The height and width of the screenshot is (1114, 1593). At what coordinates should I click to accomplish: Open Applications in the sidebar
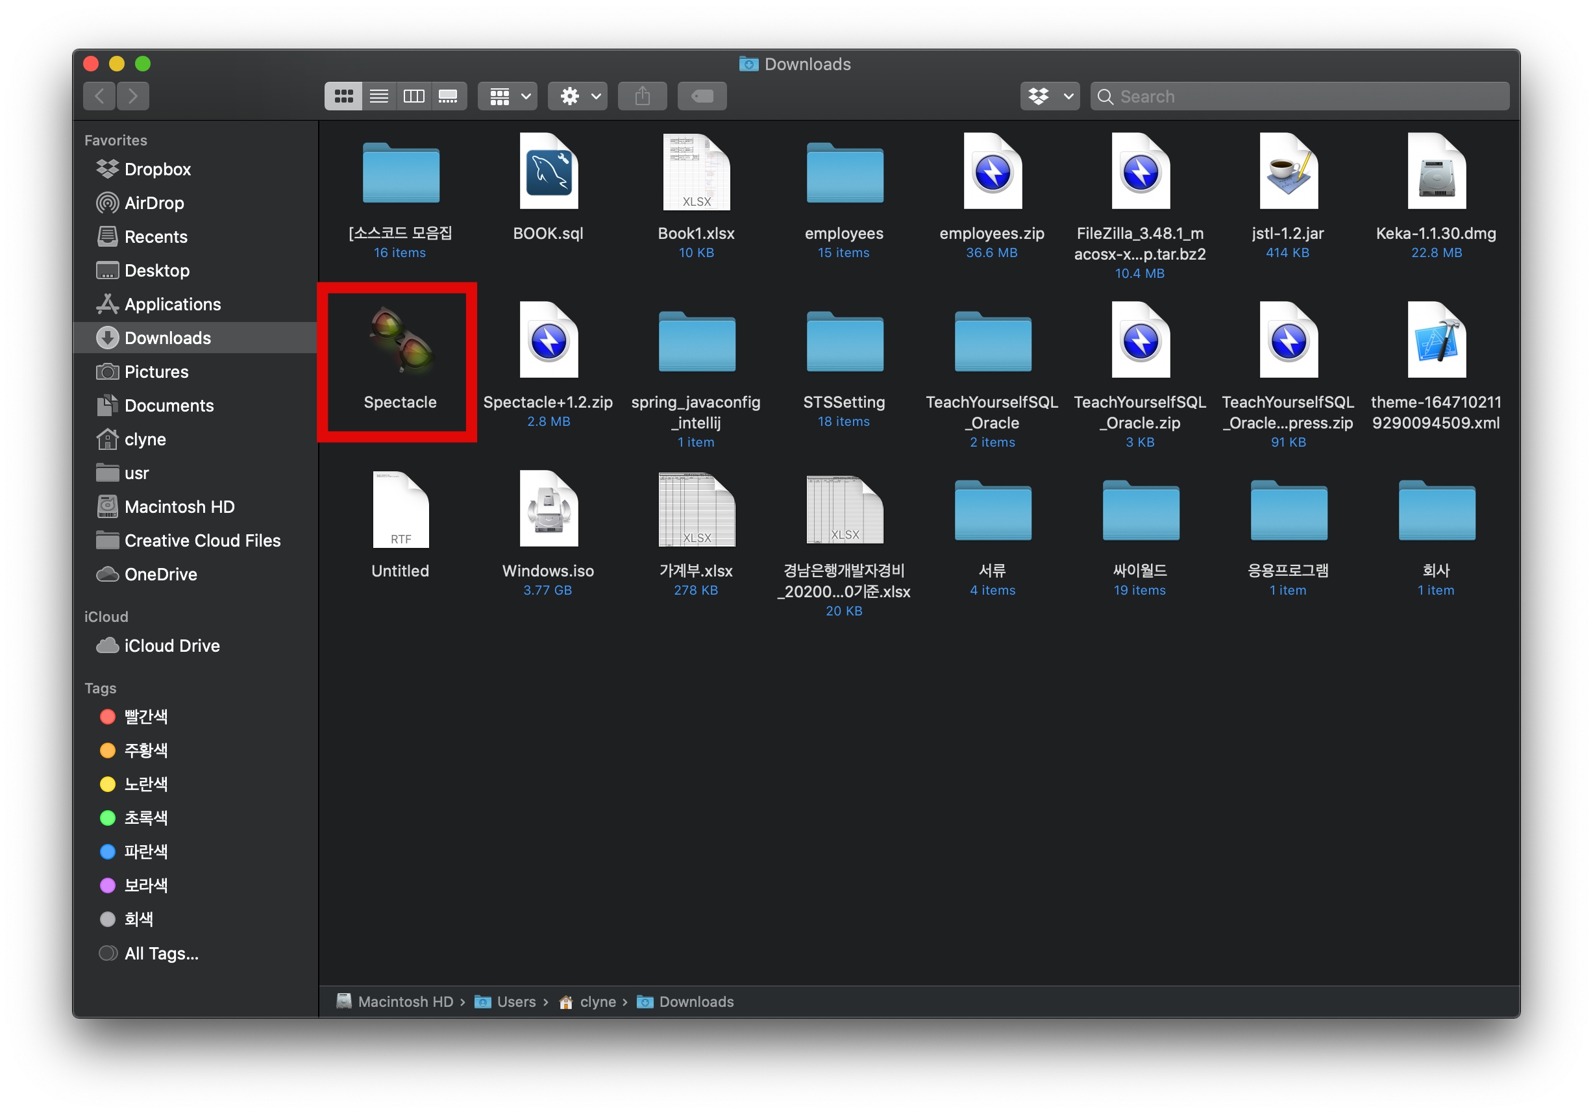point(172,304)
